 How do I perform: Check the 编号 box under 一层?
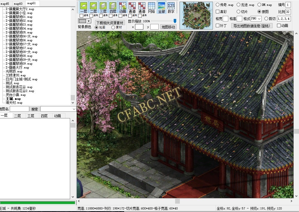81,16
